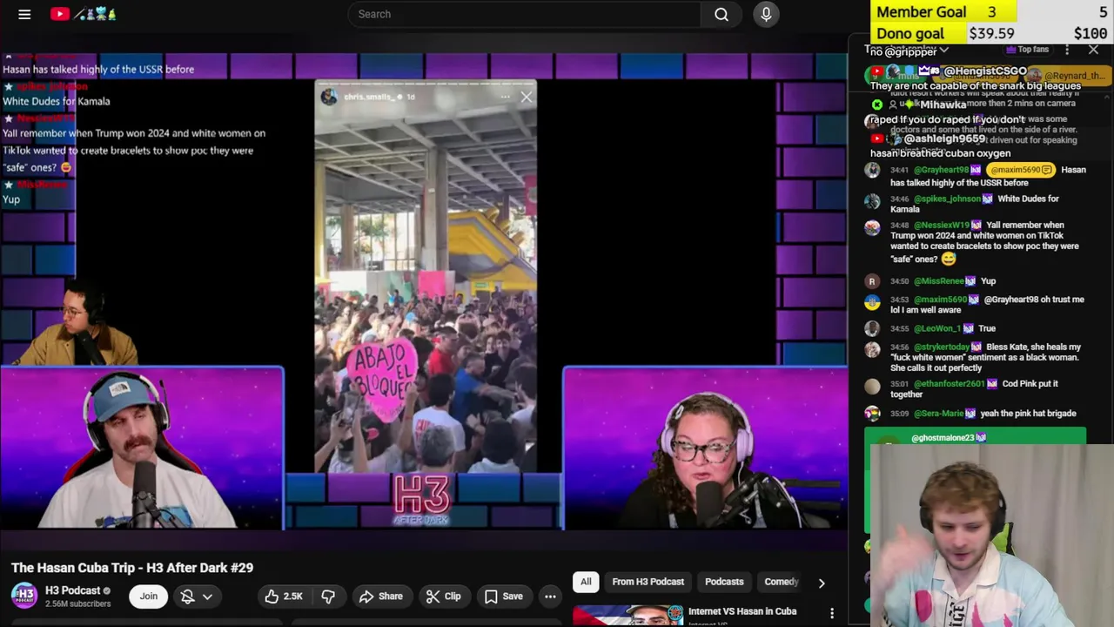Open the chris.smalls_ profile avatar in story
This screenshot has width=1114, height=627.
tap(329, 97)
